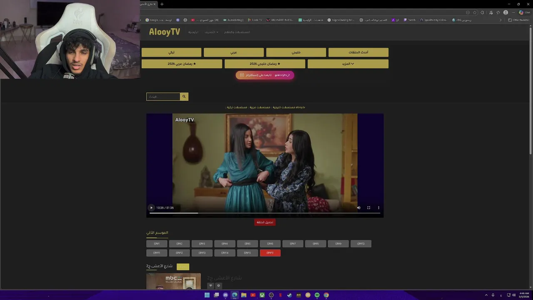The width and height of the screenshot is (533, 300).
Task: Enter fullscreen mode in video player
Action: 369,207
